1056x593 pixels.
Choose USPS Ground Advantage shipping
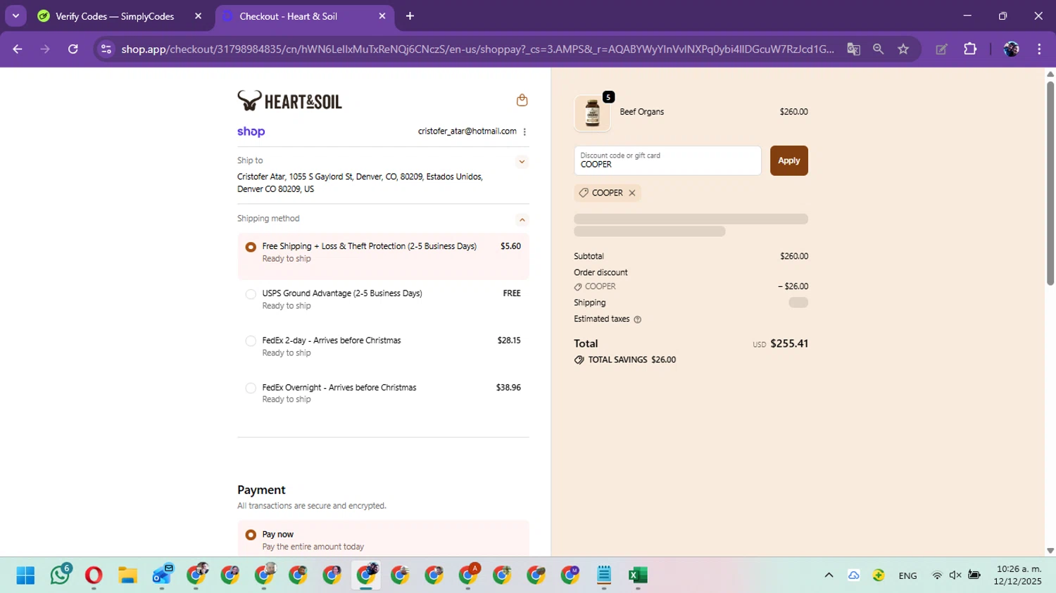coord(251,294)
